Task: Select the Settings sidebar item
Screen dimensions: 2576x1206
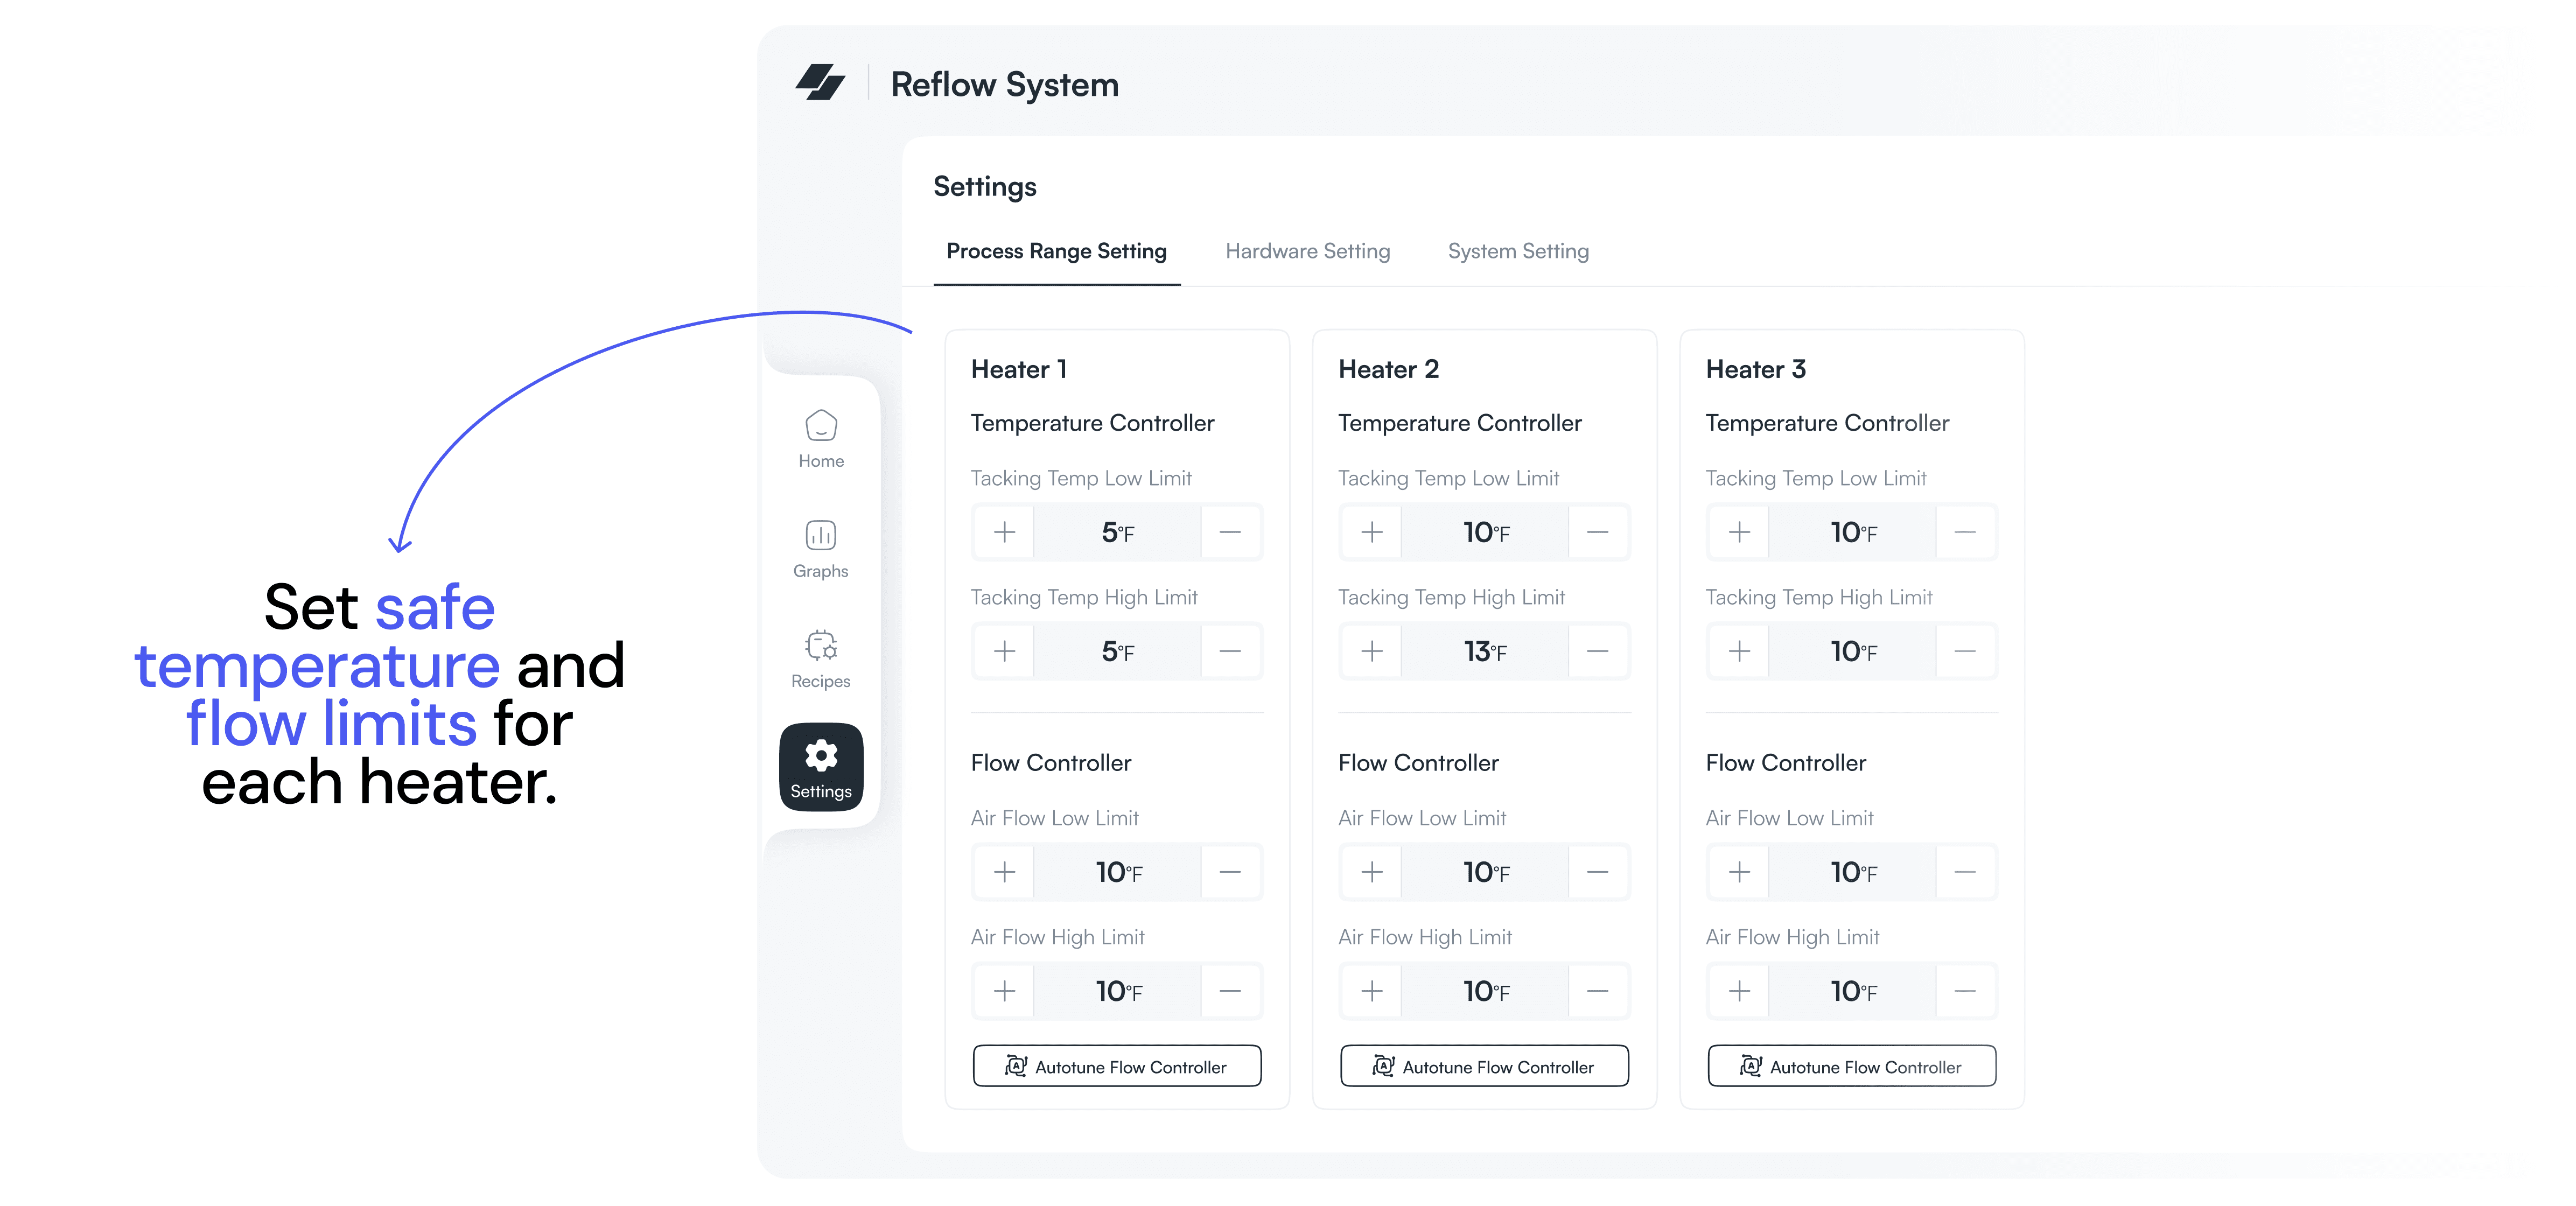Action: coord(821,767)
